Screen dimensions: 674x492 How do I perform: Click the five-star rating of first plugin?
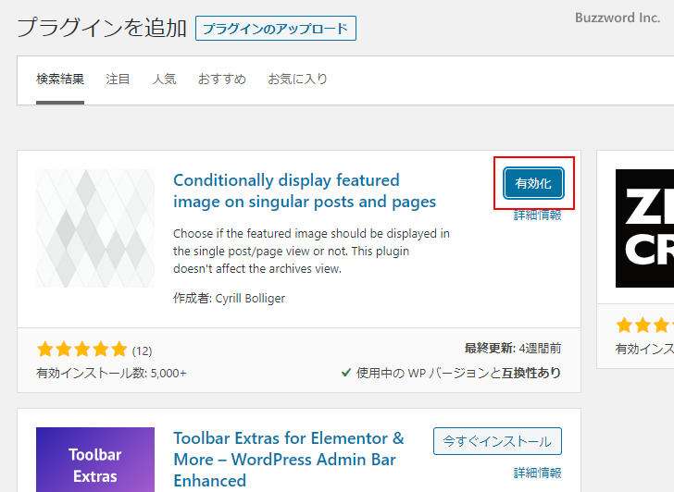(81, 350)
